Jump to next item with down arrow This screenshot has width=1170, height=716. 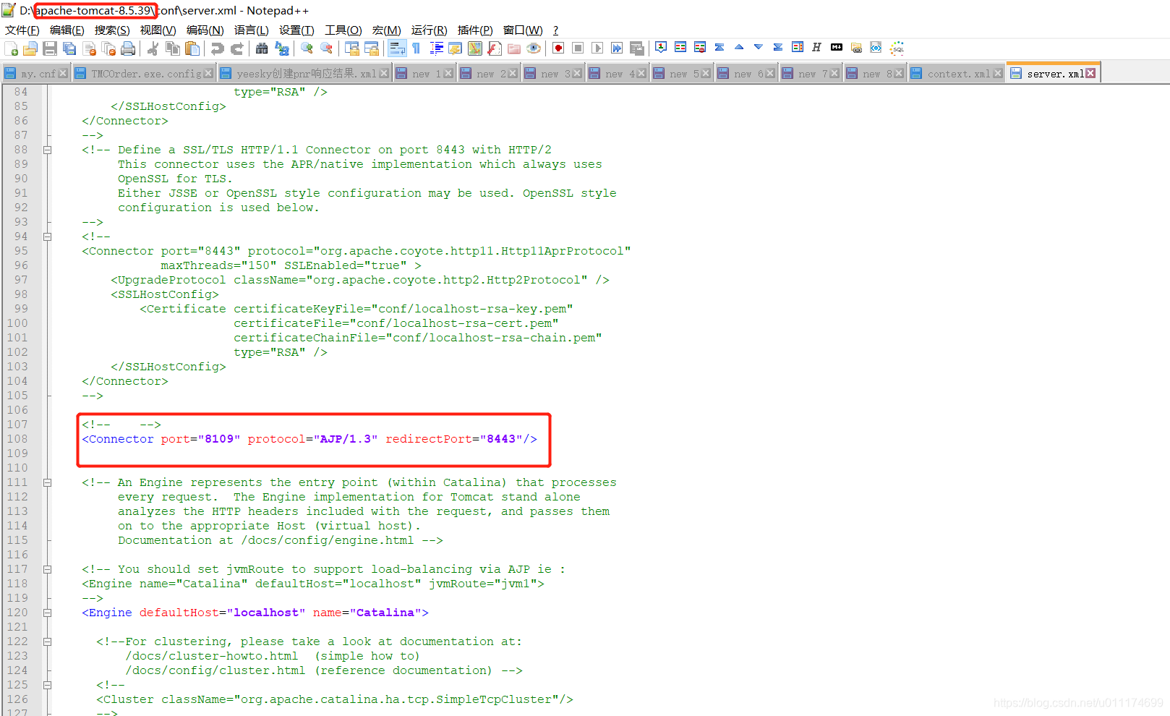pyautogui.click(x=759, y=47)
